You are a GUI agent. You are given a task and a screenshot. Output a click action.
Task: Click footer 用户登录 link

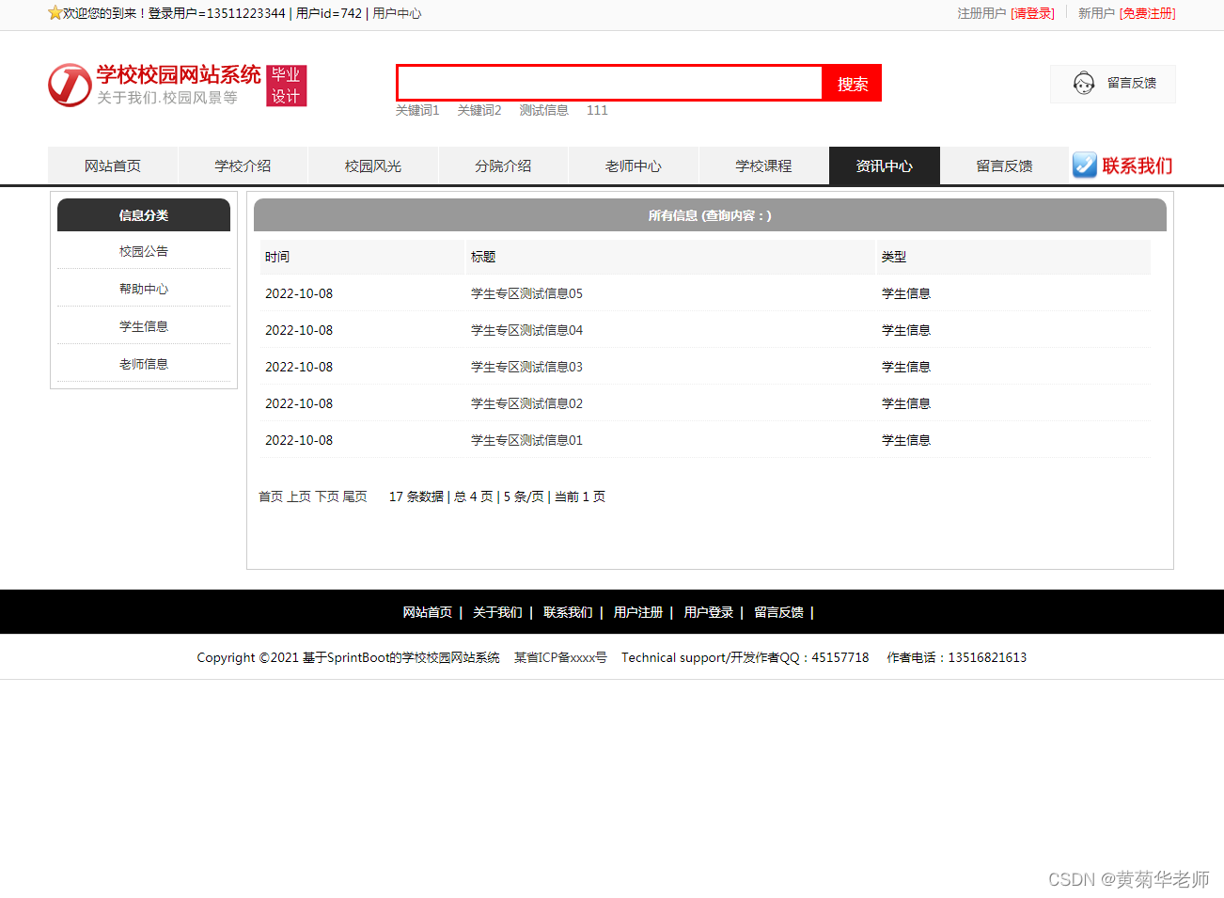[x=709, y=612]
